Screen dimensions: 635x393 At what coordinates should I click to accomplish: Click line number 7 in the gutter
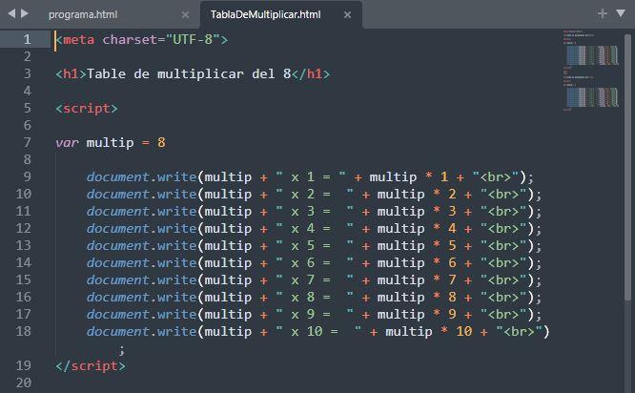click(27, 143)
